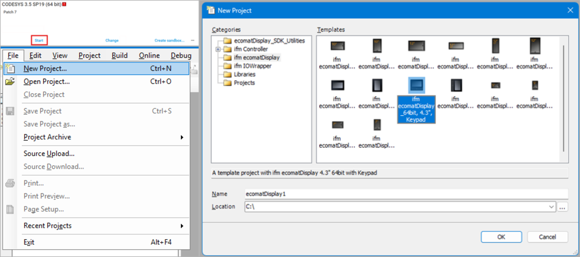580x257 pixels.
Task: Click the New Project document icon in File menu
Action: click(10, 68)
